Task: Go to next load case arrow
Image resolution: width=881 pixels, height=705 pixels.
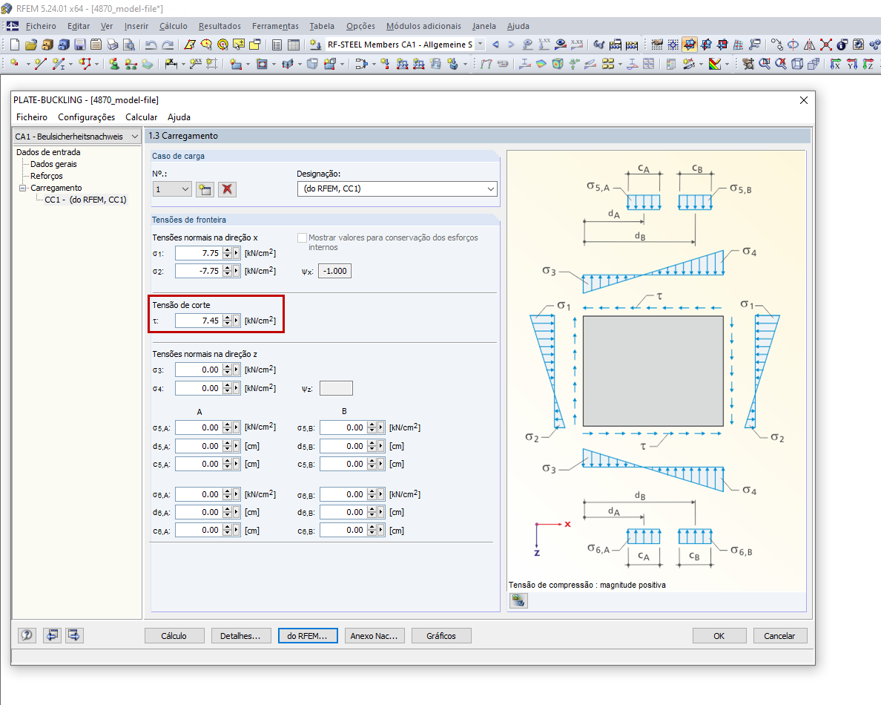Action: tap(511, 45)
